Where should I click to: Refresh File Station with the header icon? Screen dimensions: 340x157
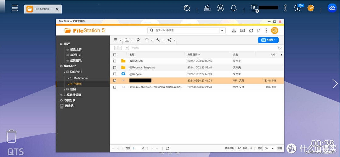251,31
